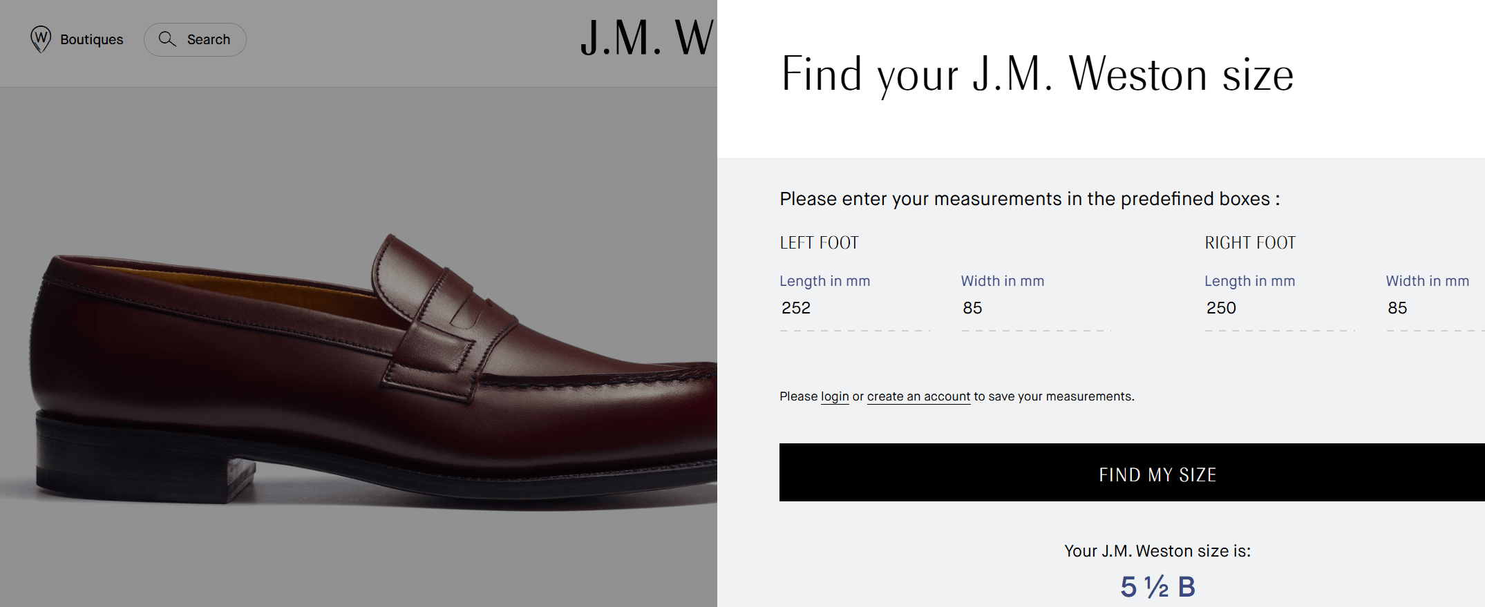Focus the left foot length field
Viewport: 1485px width, 607px height.
point(854,308)
